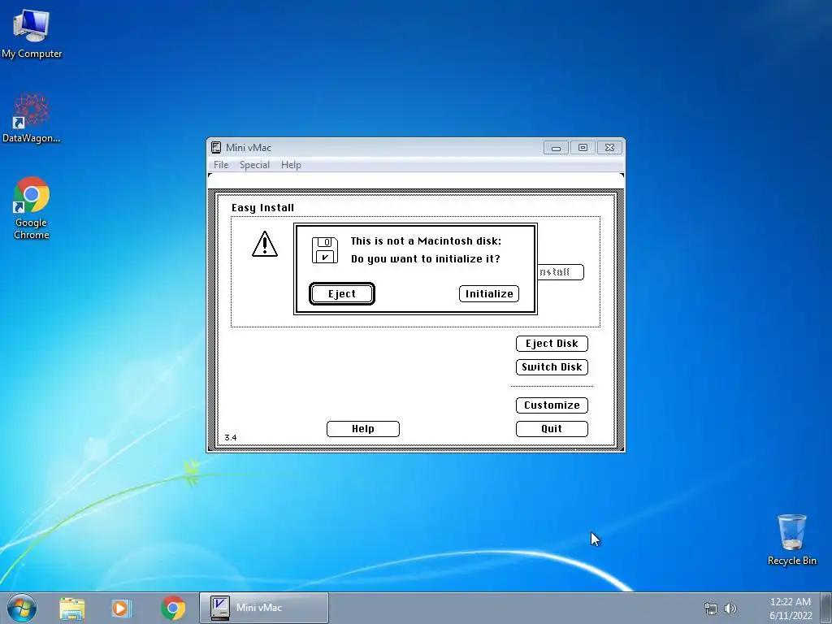Viewport: 832px width, 624px height.
Task: Open Chrome from the taskbar
Action: click(173, 608)
